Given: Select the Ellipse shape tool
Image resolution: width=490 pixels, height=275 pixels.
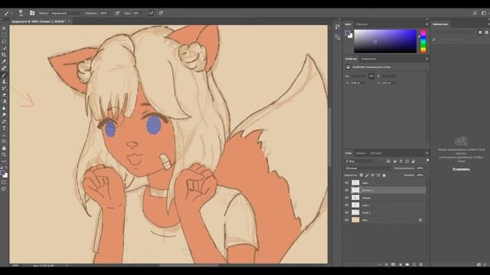Looking at the screenshot, I should (4, 141).
